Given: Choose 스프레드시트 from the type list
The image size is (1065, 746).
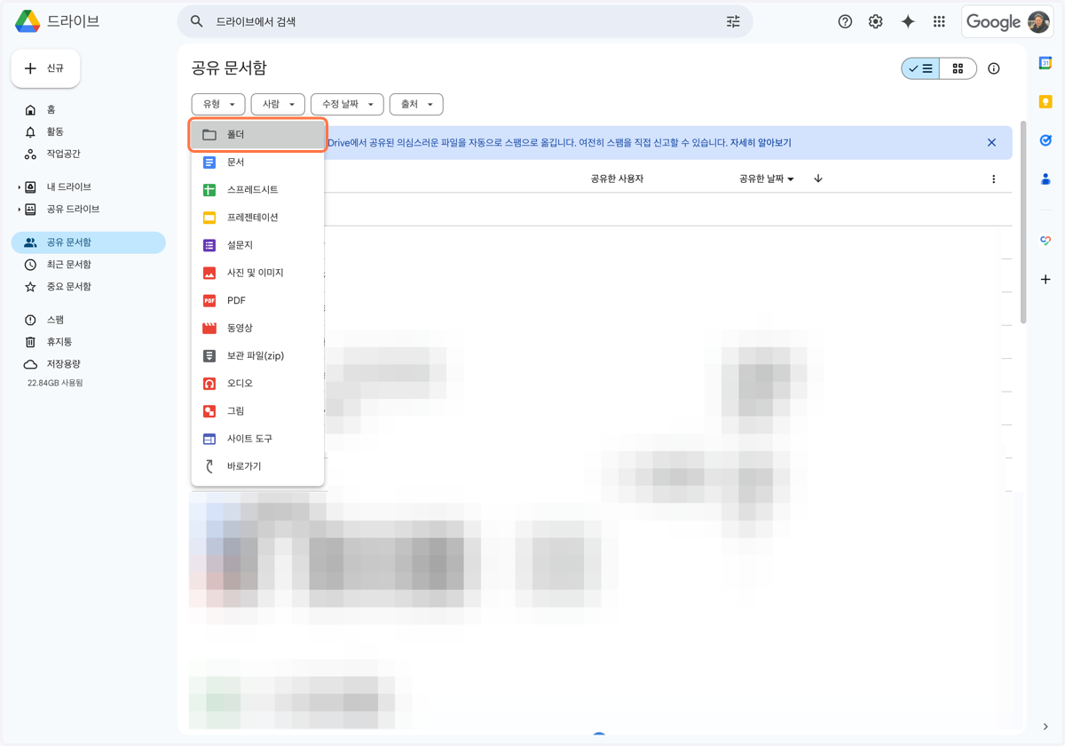Looking at the screenshot, I should click(x=257, y=190).
